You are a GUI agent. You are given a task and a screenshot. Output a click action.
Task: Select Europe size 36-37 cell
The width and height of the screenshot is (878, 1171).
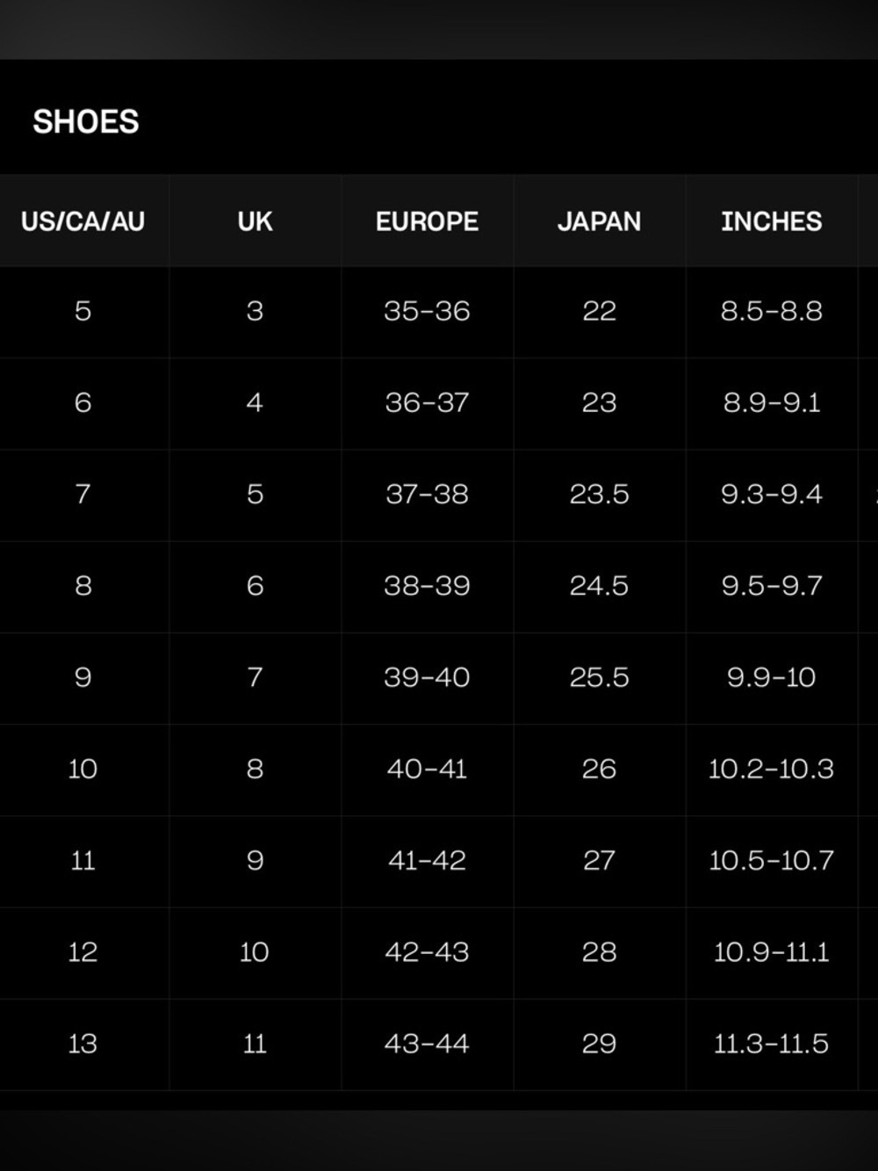pos(427,402)
